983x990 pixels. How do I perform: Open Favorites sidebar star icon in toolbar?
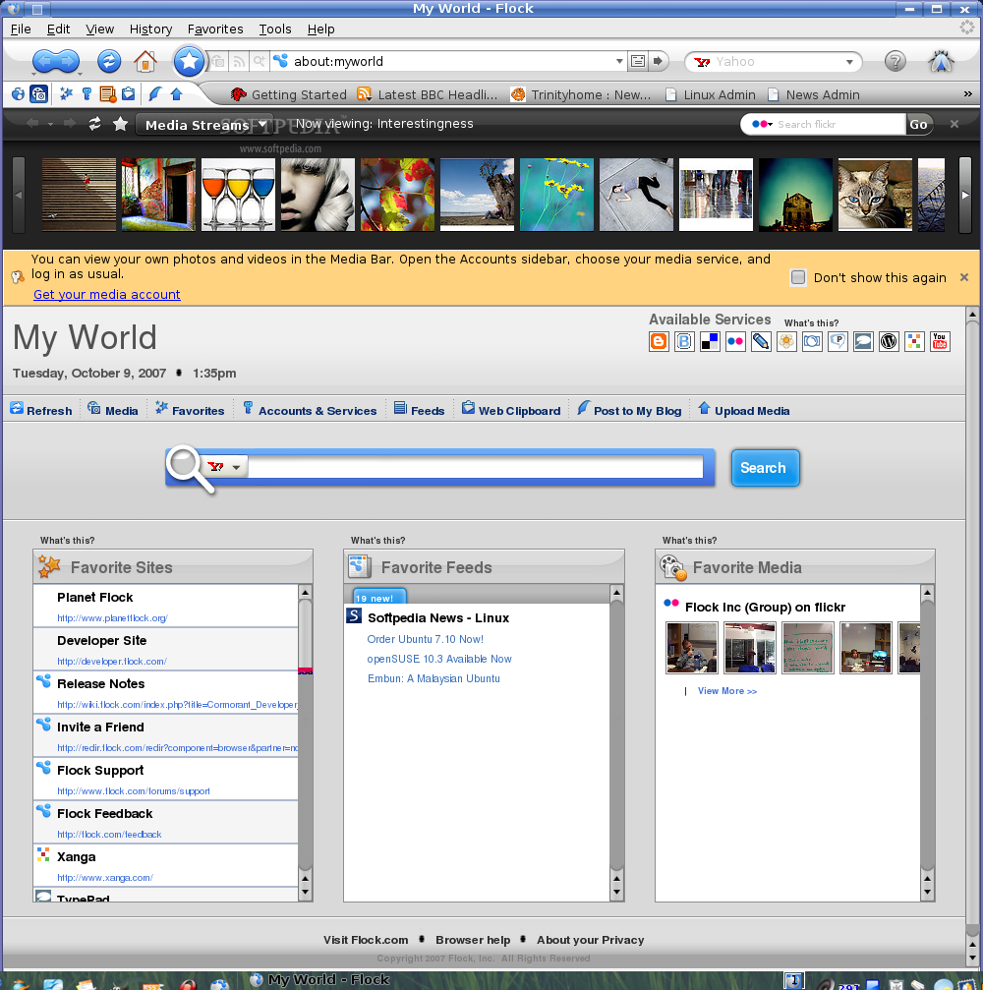pos(66,94)
